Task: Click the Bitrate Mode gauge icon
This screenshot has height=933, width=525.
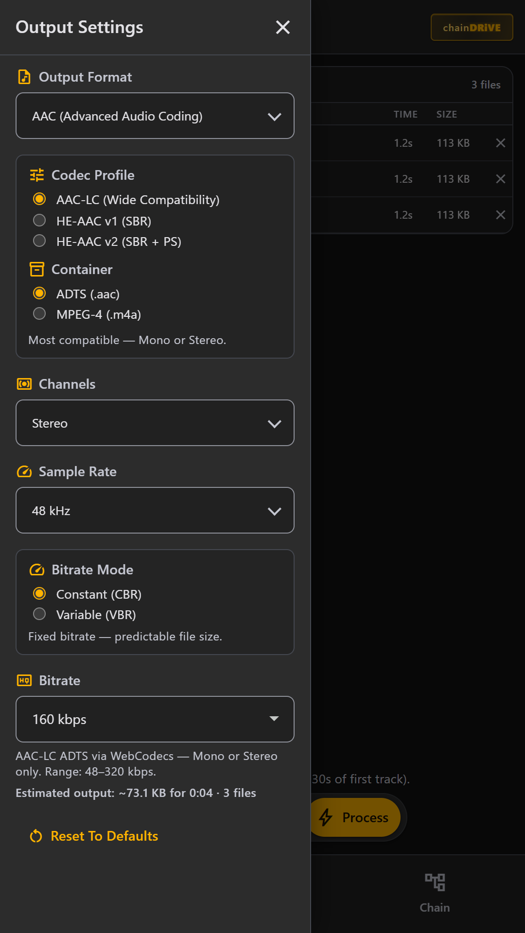Action: (x=37, y=570)
